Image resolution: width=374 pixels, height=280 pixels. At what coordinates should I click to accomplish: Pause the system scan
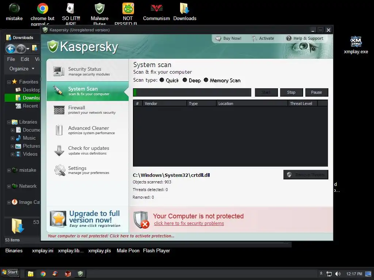317,92
